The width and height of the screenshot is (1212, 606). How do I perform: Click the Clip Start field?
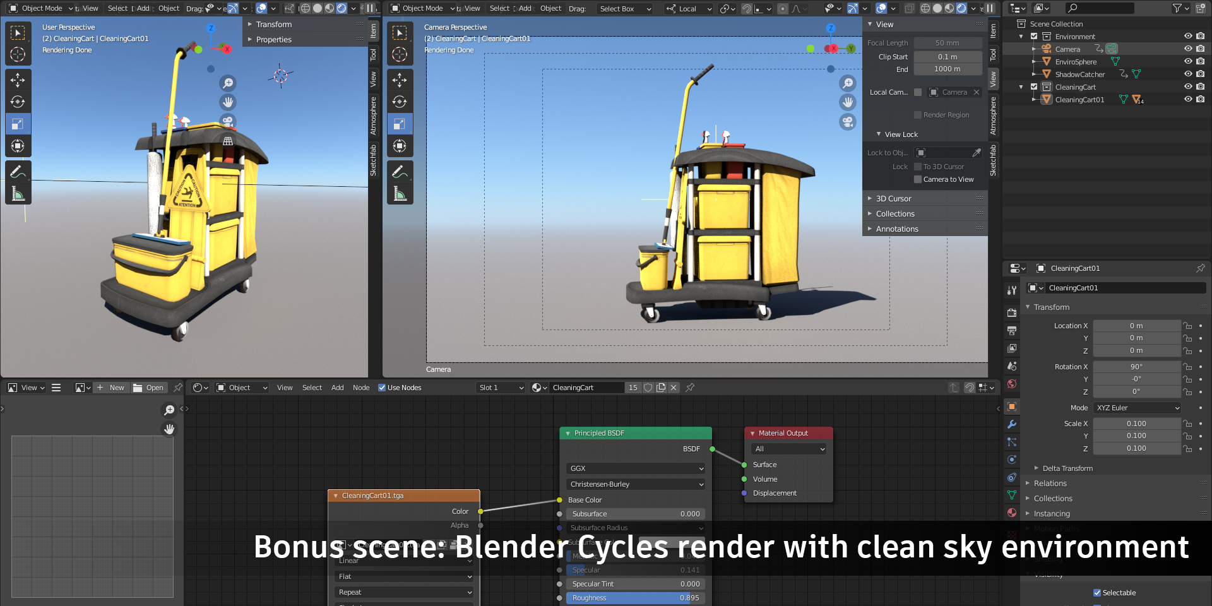[948, 57]
